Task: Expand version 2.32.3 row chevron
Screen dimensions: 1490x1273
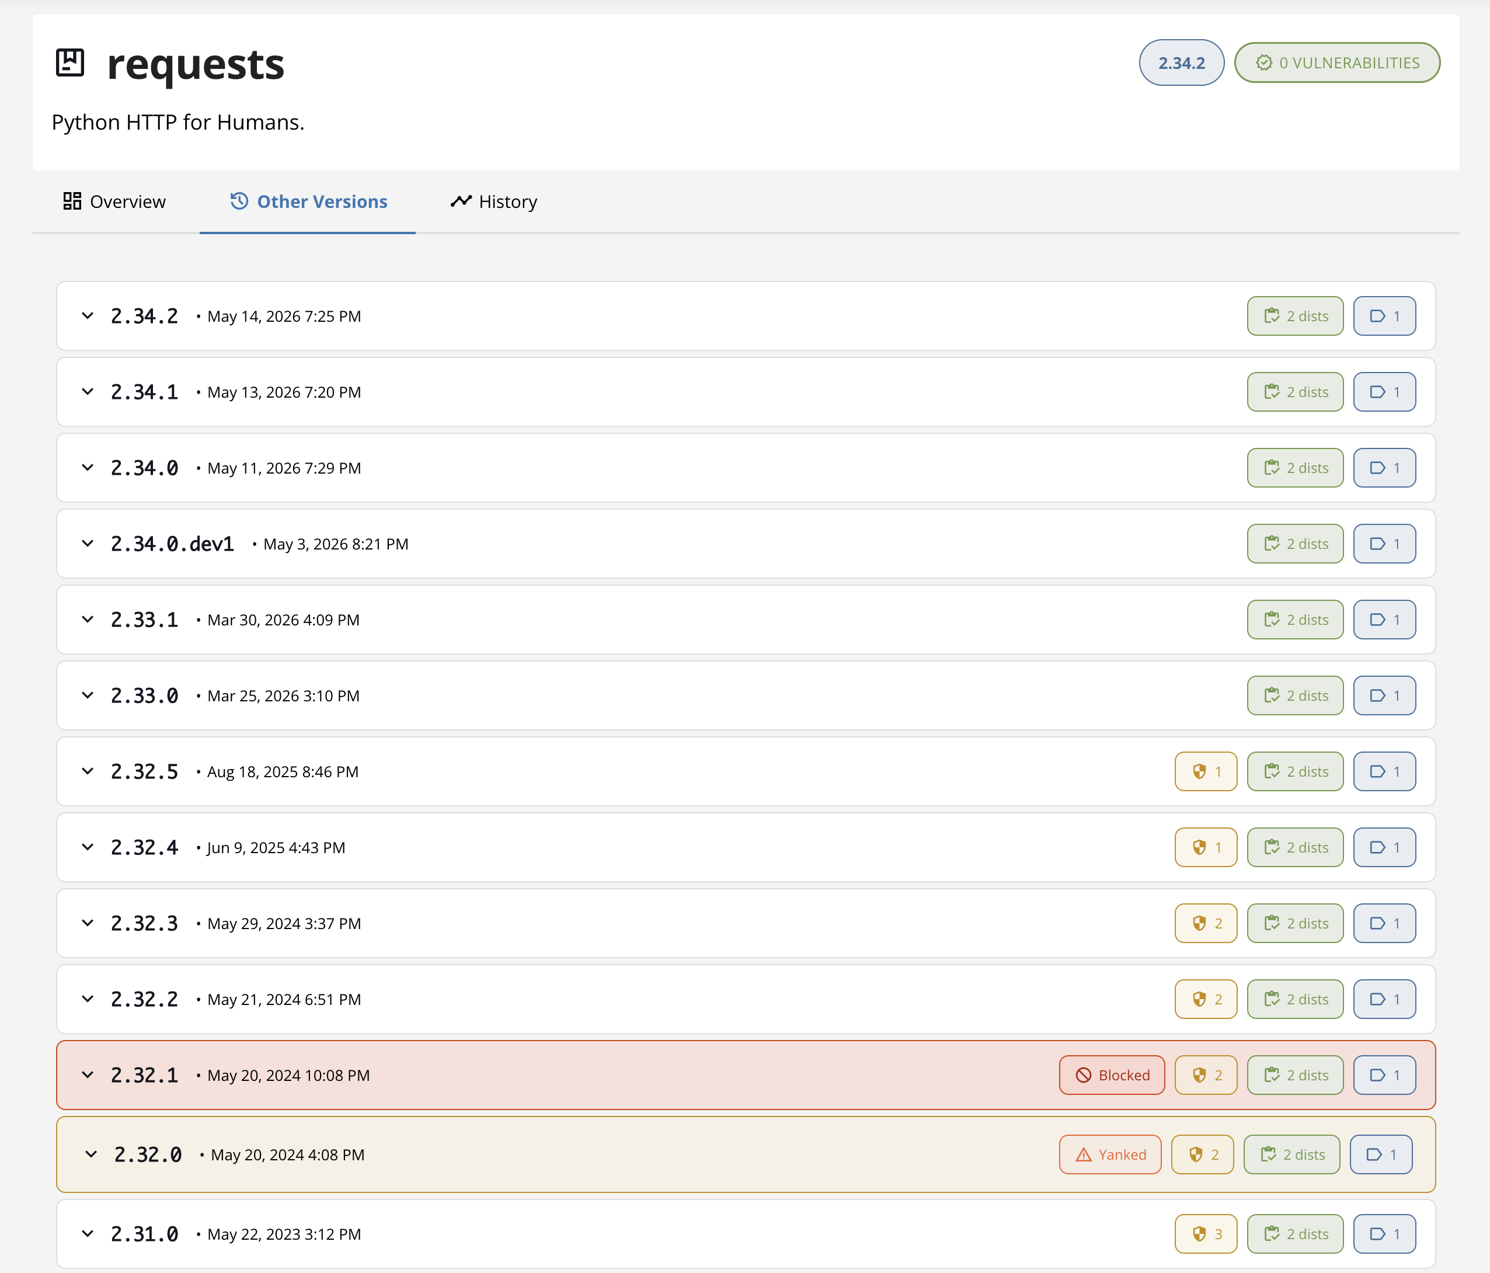Action: [88, 923]
